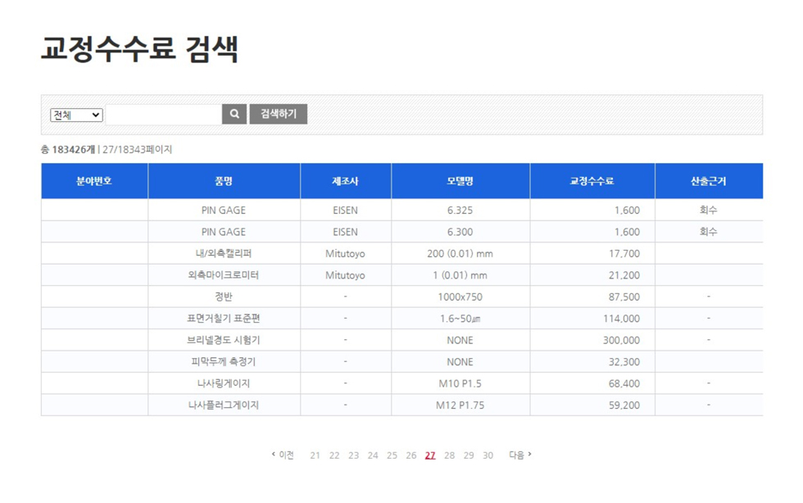This screenshot has width=803, height=503.
Task: Select the 브리넬경도 시험기 item name
Action: [x=223, y=340]
